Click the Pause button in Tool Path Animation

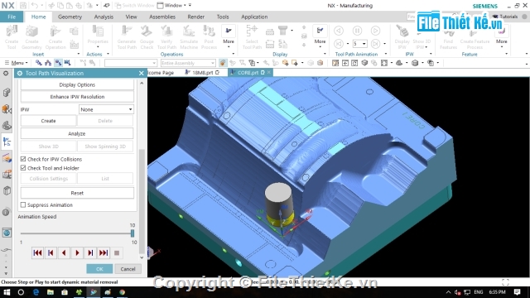(x=357, y=31)
